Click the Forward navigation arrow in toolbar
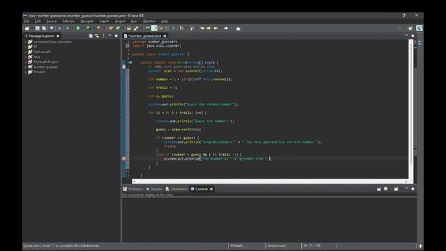This screenshot has height=251, width=446. click(226, 29)
